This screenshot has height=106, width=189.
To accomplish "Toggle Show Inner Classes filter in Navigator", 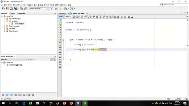I will point(20,95).
